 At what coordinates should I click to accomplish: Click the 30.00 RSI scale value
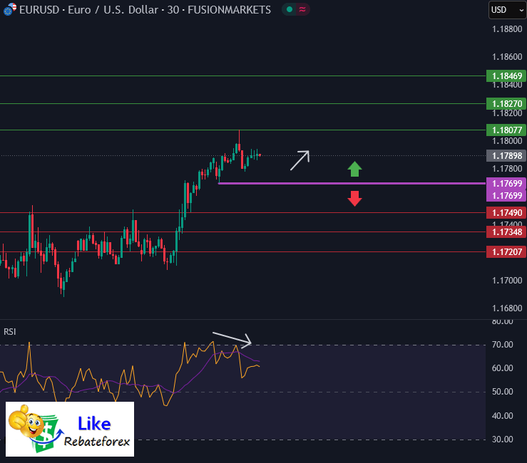(503, 439)
